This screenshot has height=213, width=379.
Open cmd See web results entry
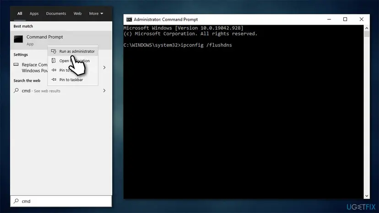61,91
